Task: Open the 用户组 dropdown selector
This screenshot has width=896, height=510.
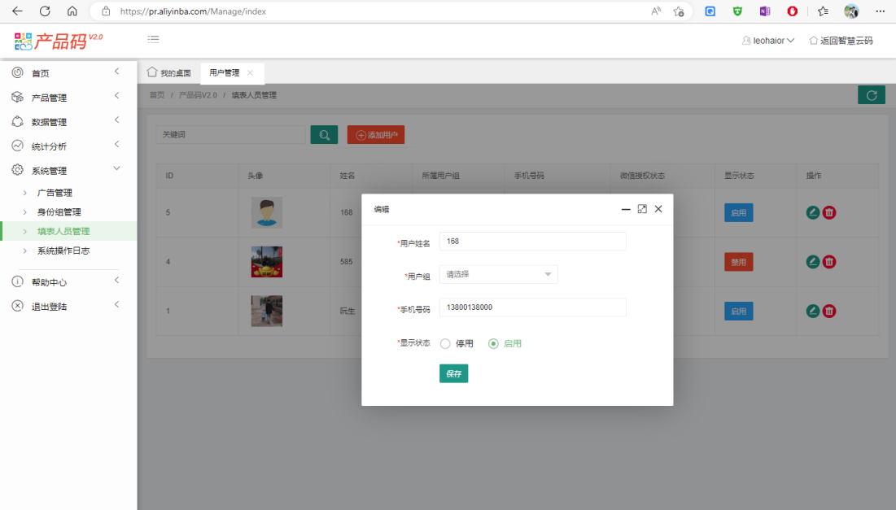Action: (498, 275)
